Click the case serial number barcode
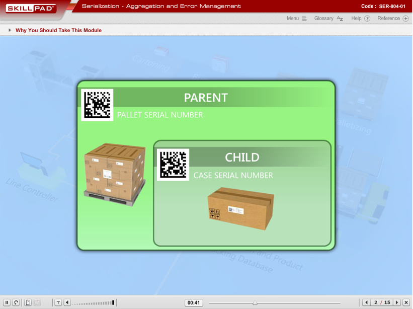Viewport: 413px width, 309px height. pos(173,165)
